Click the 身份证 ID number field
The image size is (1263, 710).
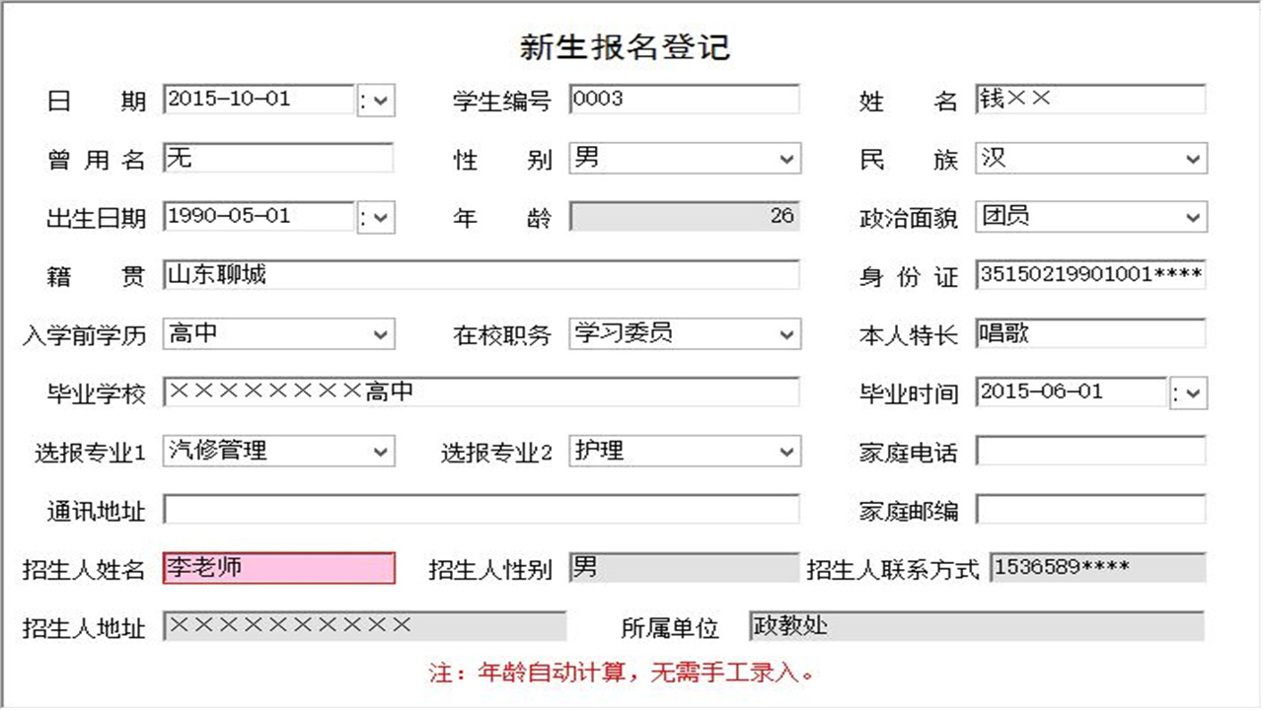(x=1088, y=276)
